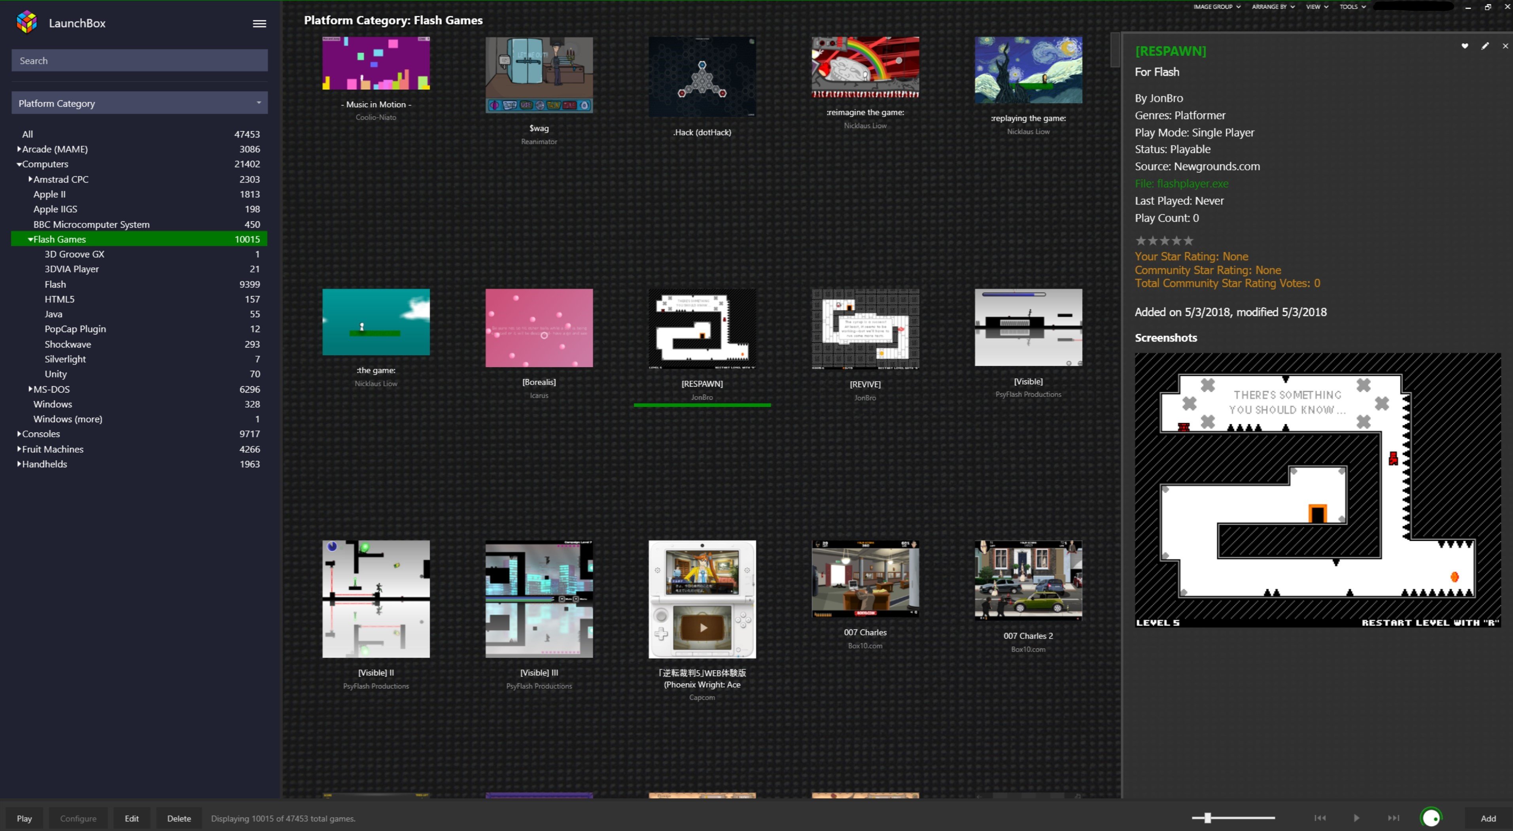Select the 3DVIA Player platform

tap(140, 269)
